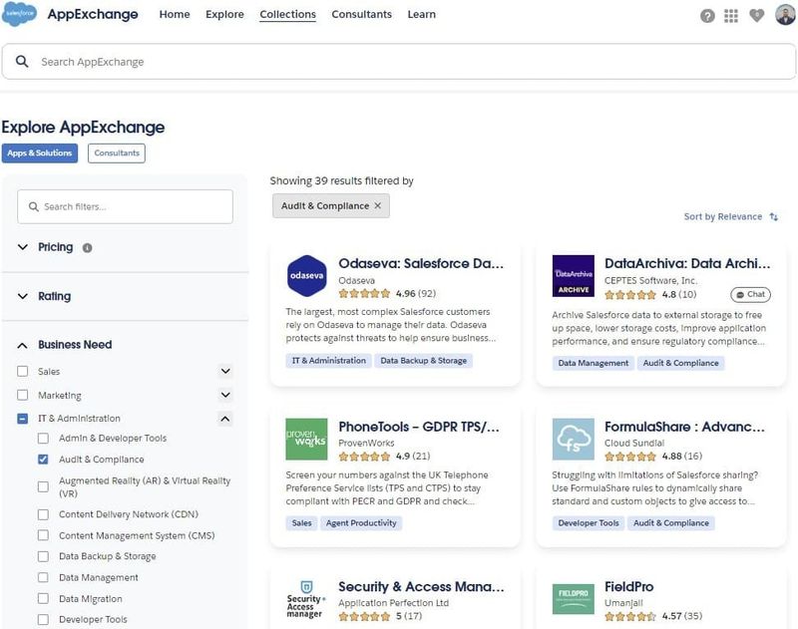This screenshot has height=629, width=798.
Task: Click the AppExchange title text
Action: [93, 14]
